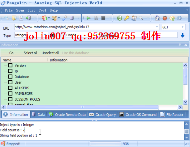Click the progress bar in status bar

coord(105,144)
